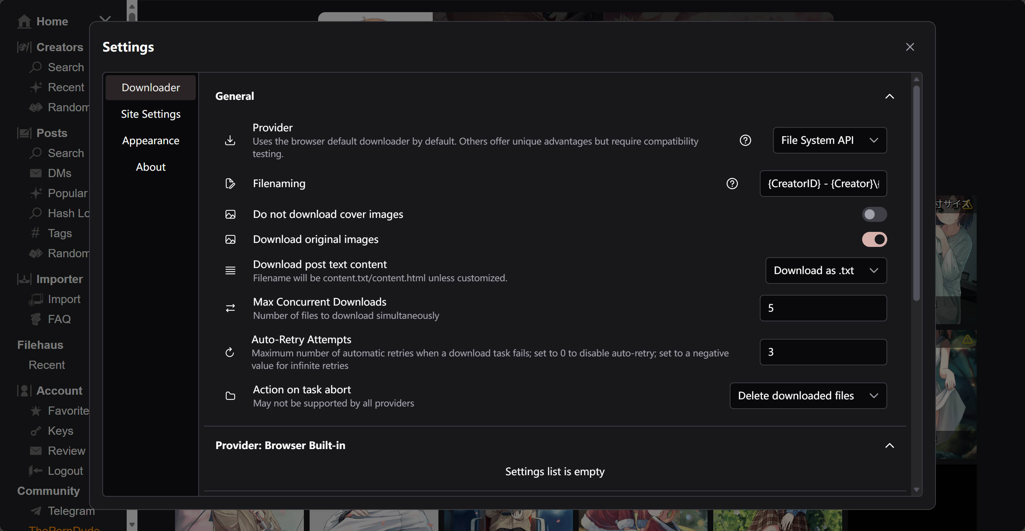1025x531 pixels.
Task: Click the Creators Recent sparkle icon
Action: coord(36,87)
